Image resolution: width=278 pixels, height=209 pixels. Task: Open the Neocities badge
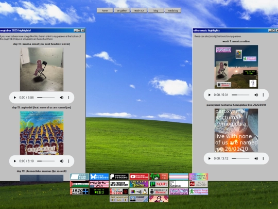tap(179, 191)
